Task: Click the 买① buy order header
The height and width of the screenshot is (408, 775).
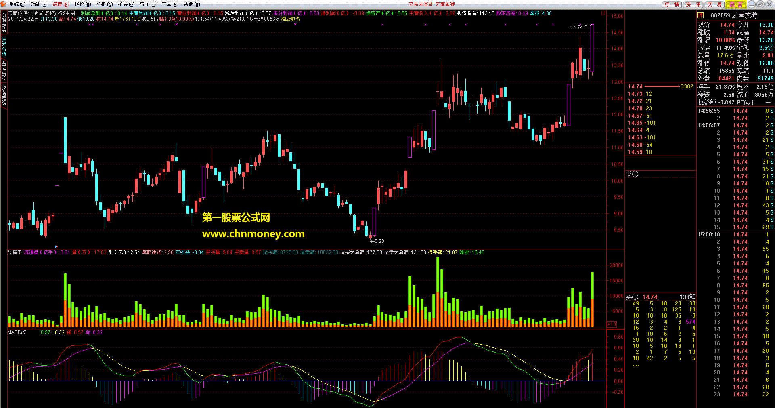Action: tap(632, 297)
